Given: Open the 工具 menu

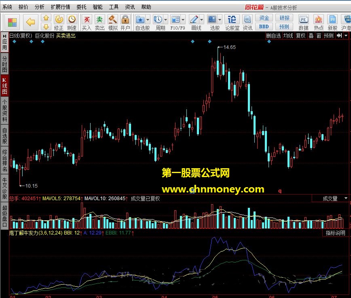Looking at the screenshot, I should pos(114,7).
